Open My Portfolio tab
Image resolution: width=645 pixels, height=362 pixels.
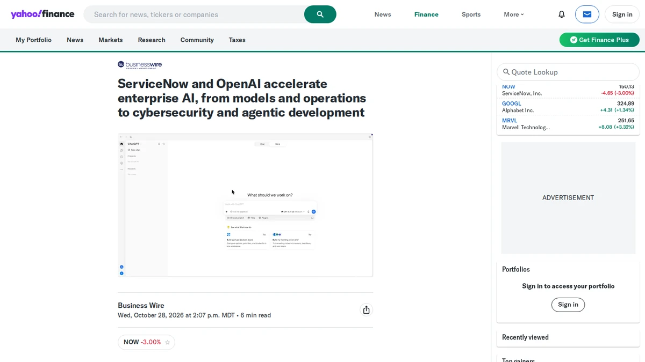34,40
